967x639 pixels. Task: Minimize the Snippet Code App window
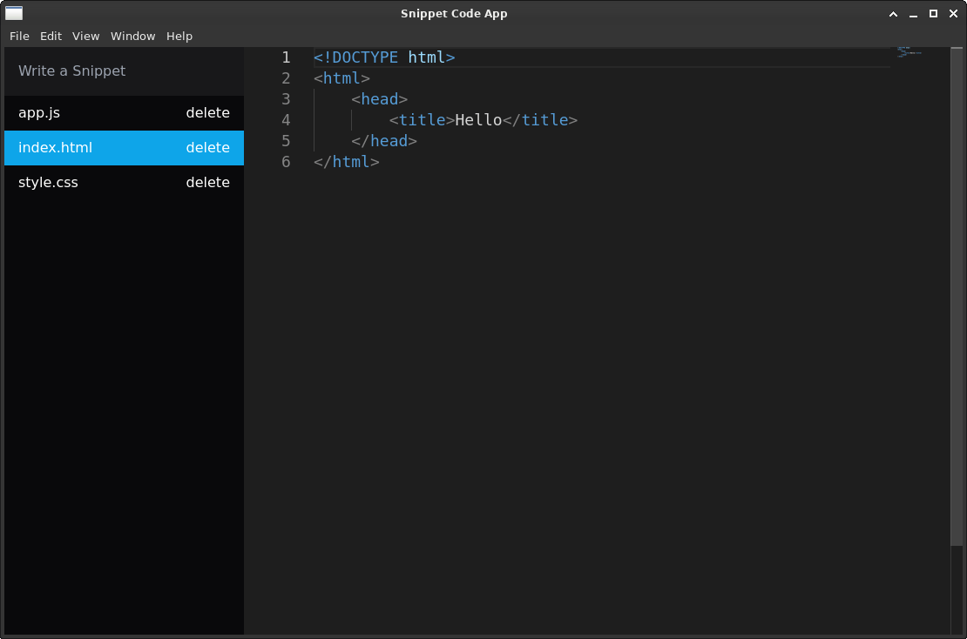[913, 14]
